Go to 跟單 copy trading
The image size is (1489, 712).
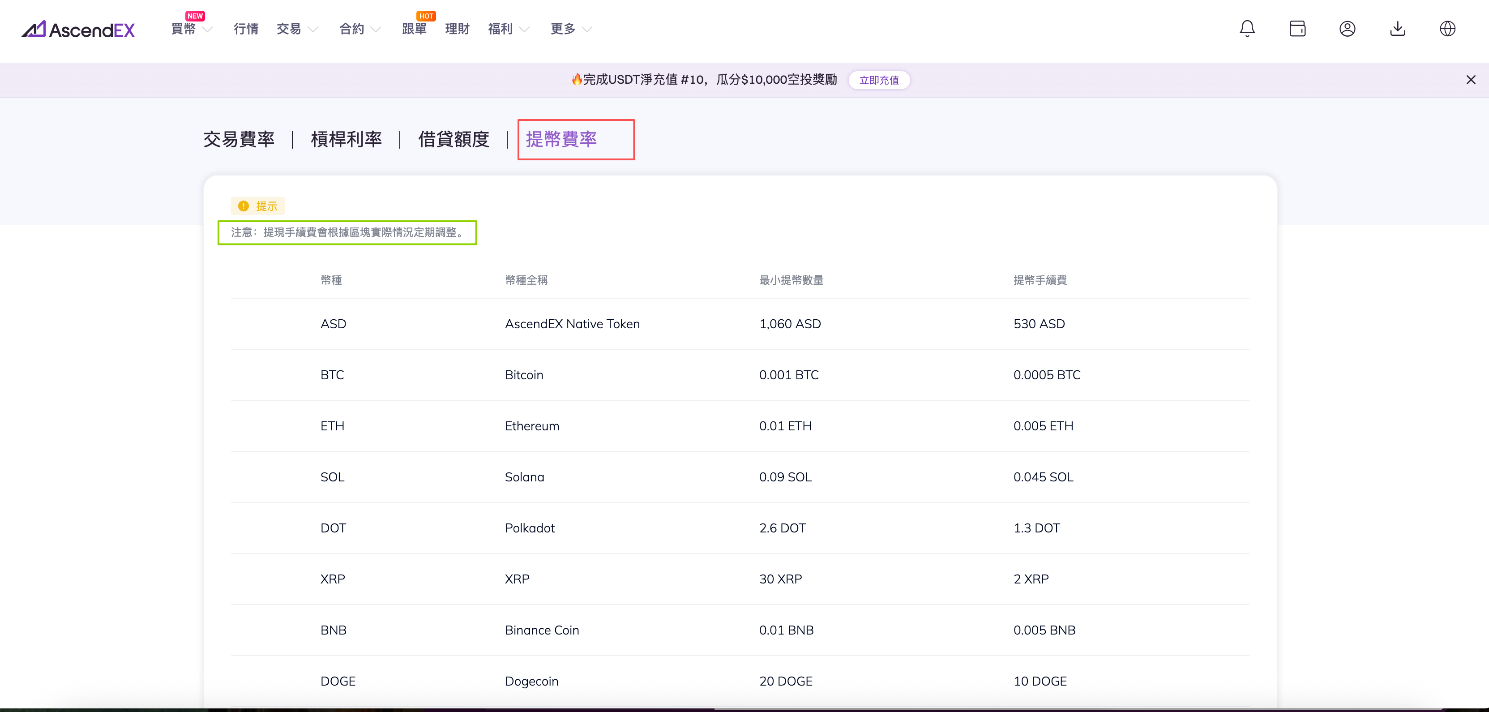pos(414,29)
